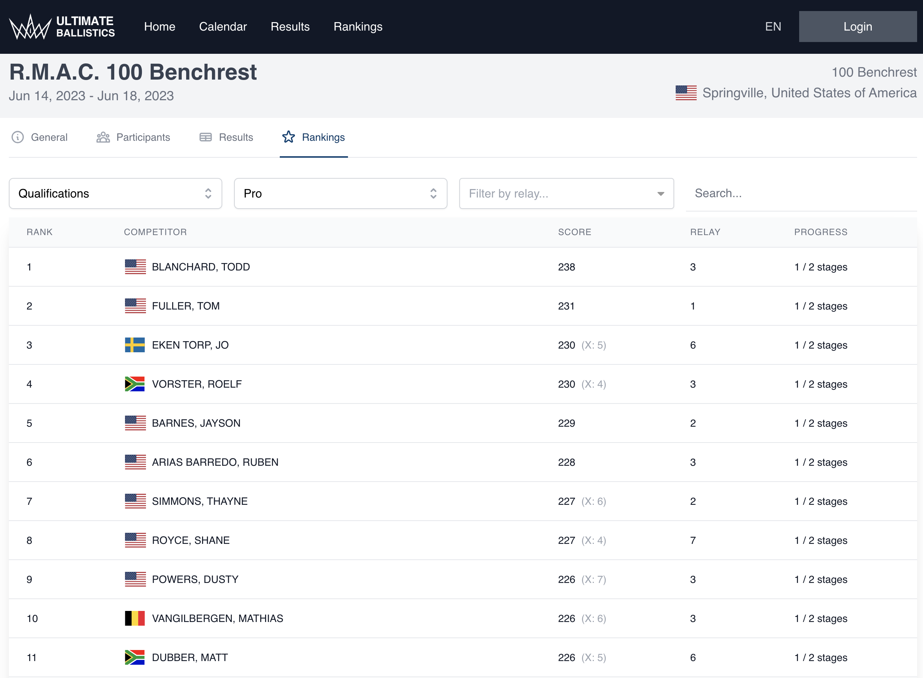The image size is (923, 678).
Task: Change language via EN selector
Action: pyautogui.click(x=773, y=27)
